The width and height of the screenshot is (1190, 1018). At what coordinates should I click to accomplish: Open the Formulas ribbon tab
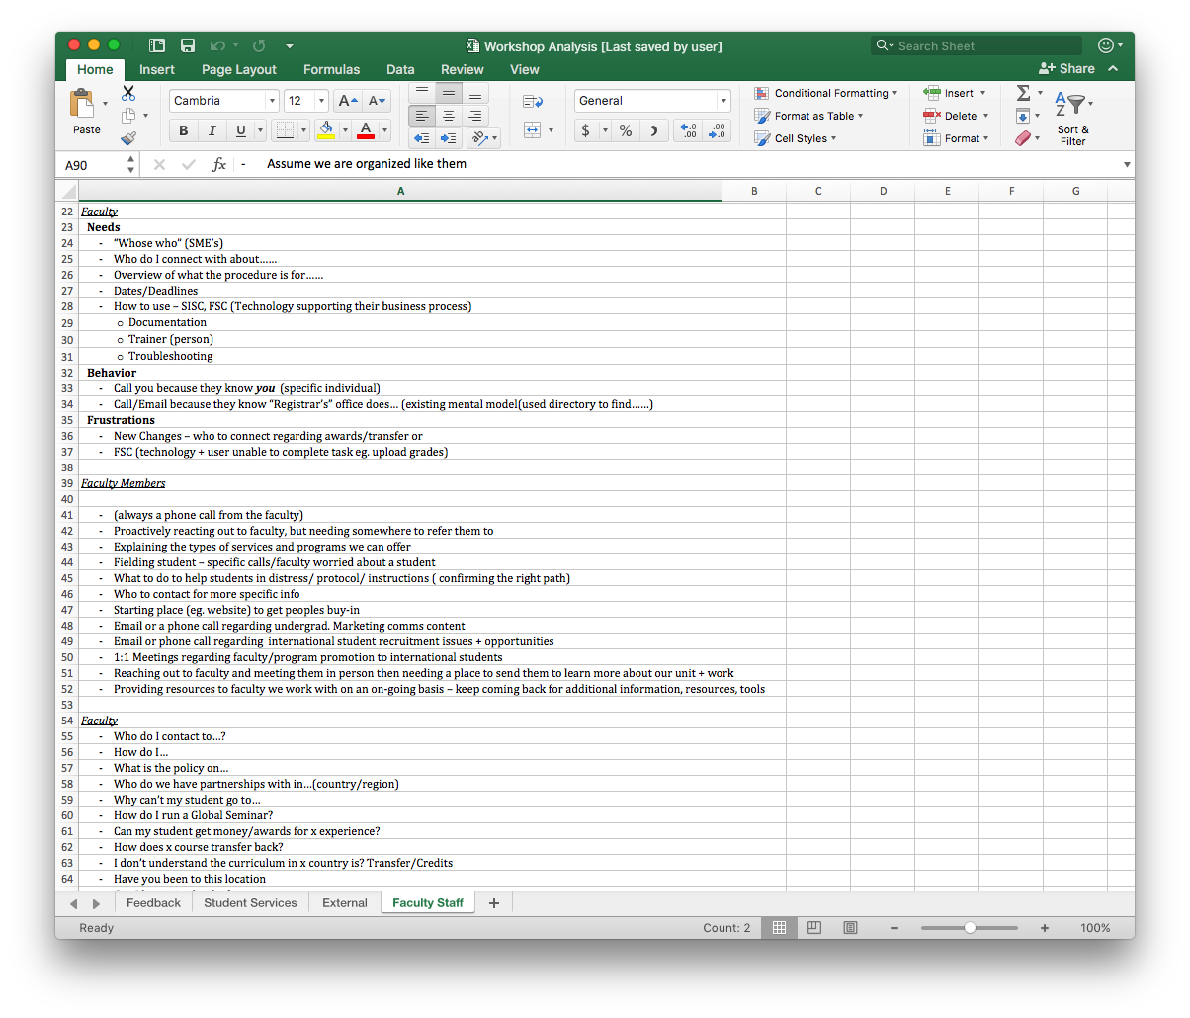click(331, 69)
